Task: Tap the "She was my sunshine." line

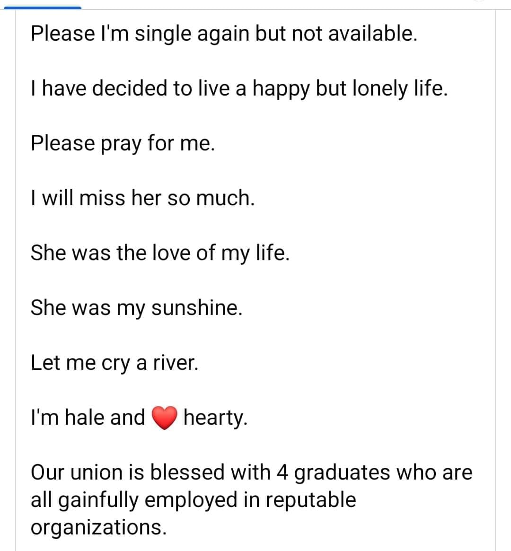Action: point(136,307)
